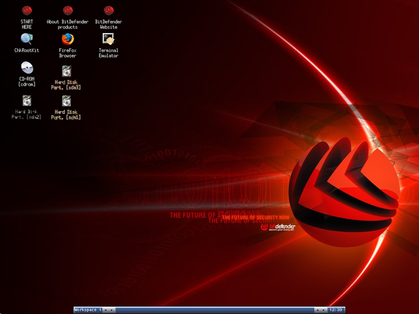Click the "Terminal Emulator" label text

pyautogui.click(x=108, y=53)
